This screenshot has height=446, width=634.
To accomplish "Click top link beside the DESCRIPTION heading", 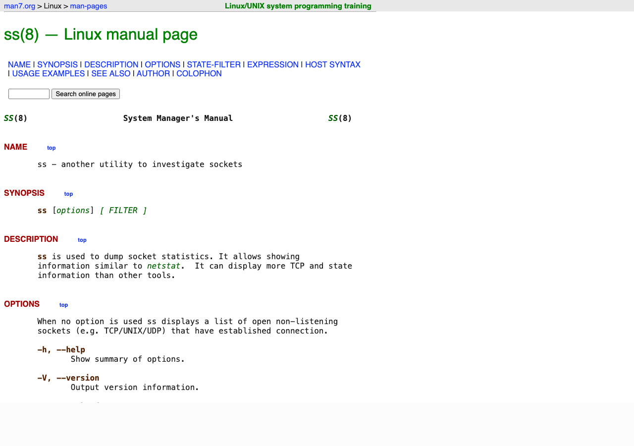I will (x=82, y=240).
